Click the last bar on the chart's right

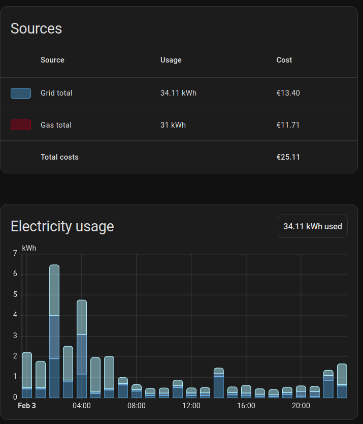click(342, 380)
